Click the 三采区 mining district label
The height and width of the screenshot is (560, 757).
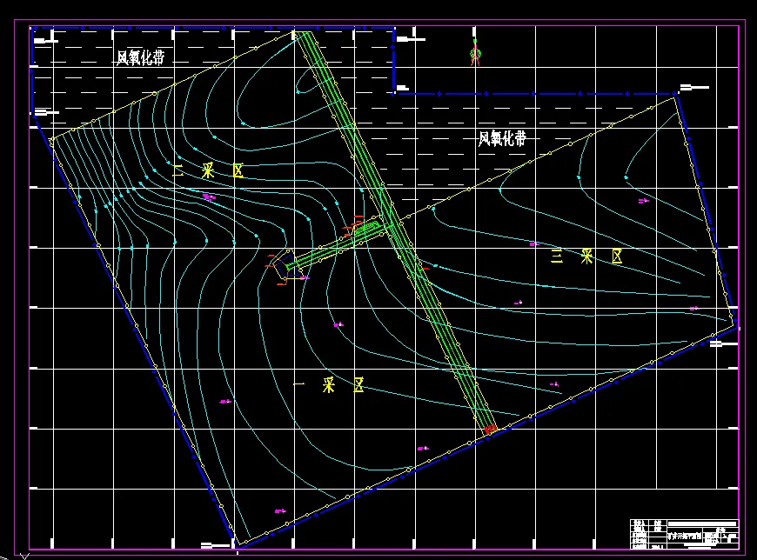pyautogui.click(x=586, y=257)
